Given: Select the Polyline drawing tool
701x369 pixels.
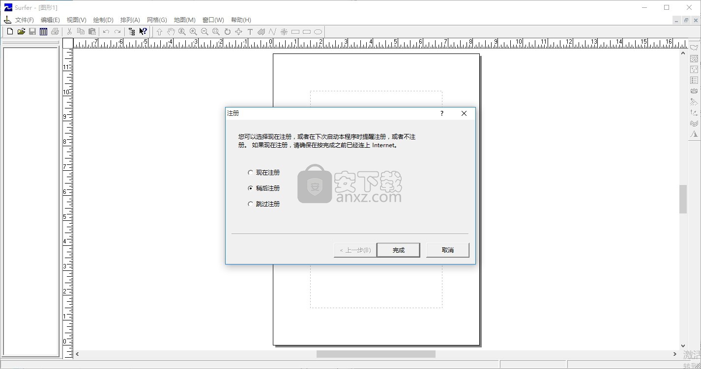Looking at the screenshot, I should point(272,31).
